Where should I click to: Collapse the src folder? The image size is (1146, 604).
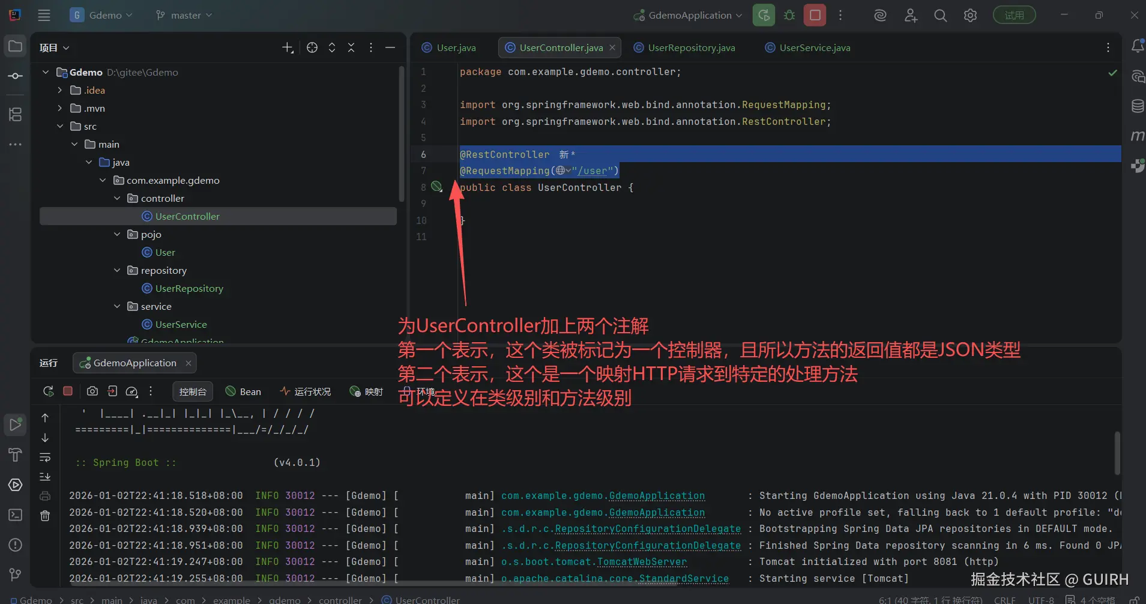click(x=60, y=126)
